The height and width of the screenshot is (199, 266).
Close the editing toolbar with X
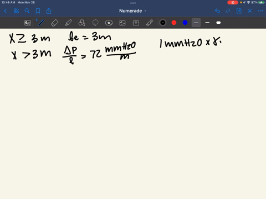(250, 11)
